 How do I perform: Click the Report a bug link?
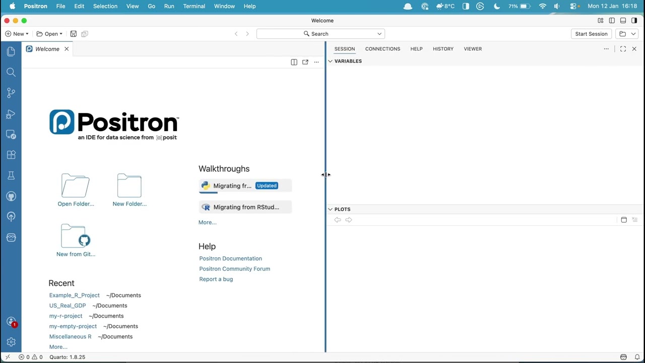coord(216,279)
